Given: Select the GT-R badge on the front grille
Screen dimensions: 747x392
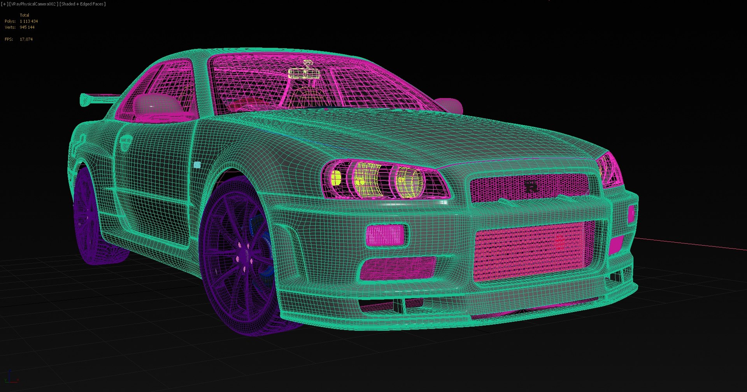Looking at the screenshot, I should 531,187.
